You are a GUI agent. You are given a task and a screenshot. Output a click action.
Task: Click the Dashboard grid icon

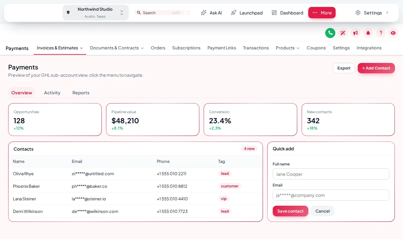[274, 13]
